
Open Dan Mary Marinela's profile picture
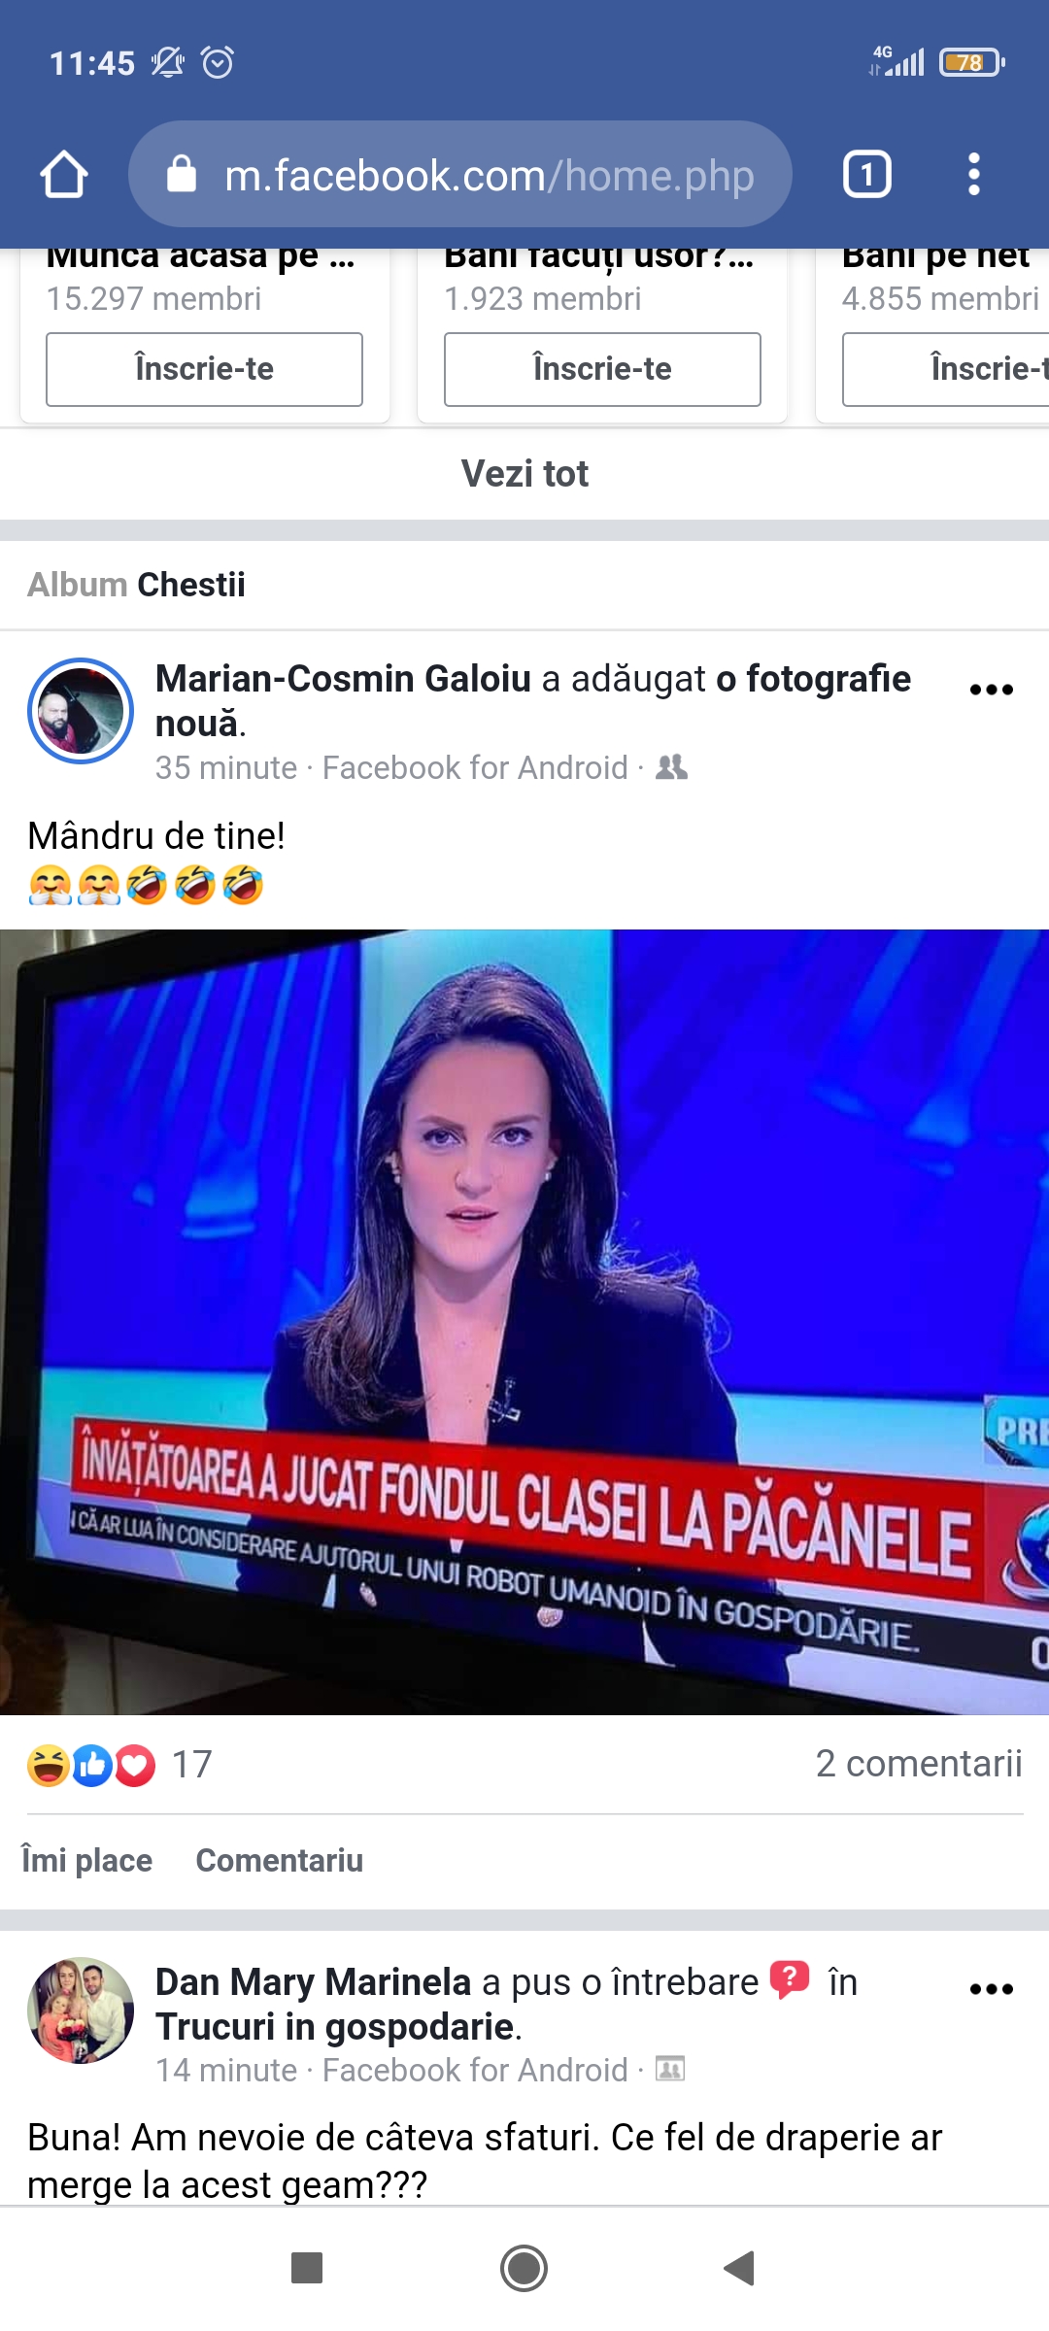(x=81, y=2010)
